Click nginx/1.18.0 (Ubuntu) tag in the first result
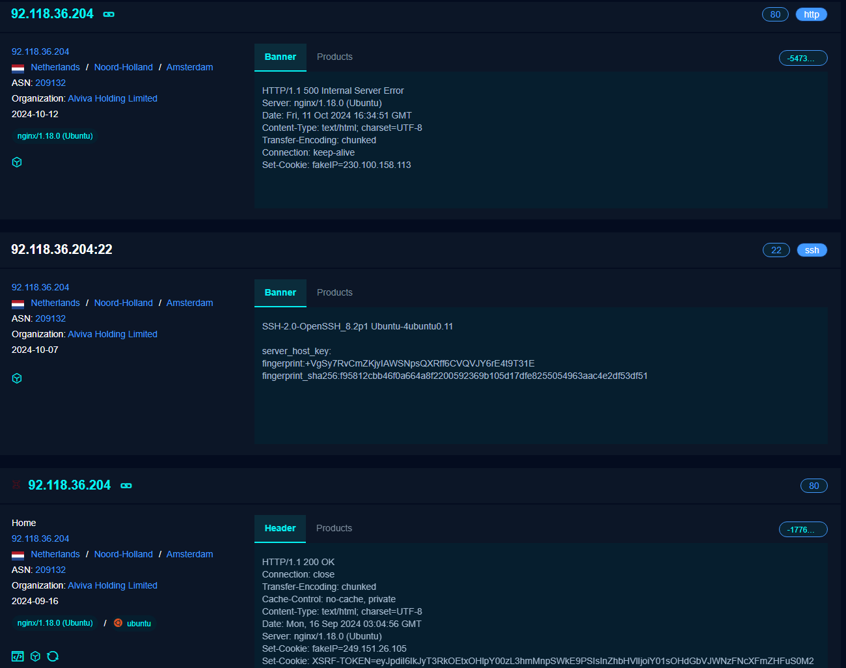 click(x=55, y=136)
